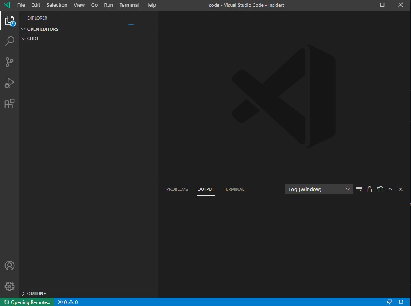Collapse the CODE folder section
Image resolution: width=411 pixels, height=306 pixels.
point(88,38)
